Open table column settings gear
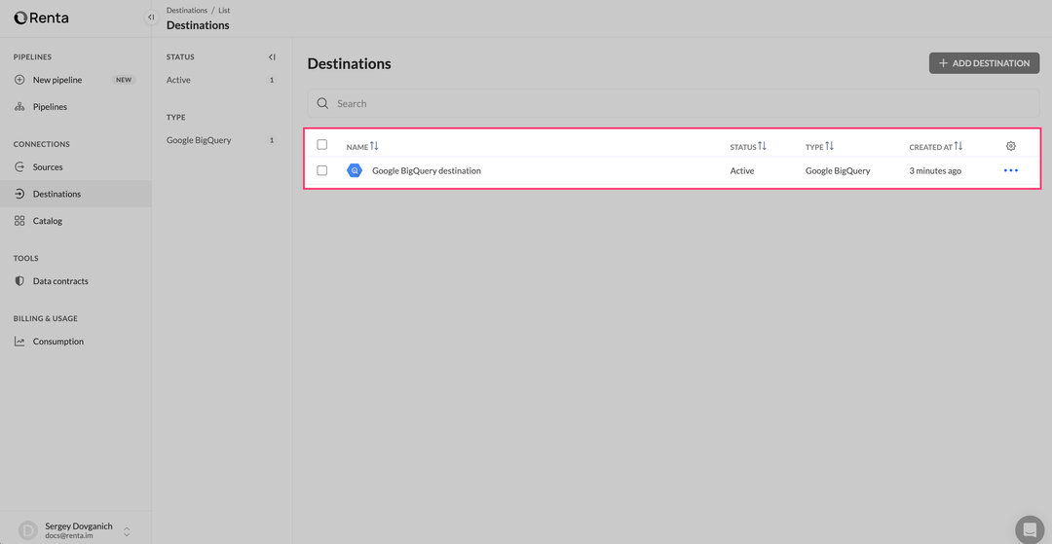1052x544 pixels. pyautogui.click(x=1010, y=146)
